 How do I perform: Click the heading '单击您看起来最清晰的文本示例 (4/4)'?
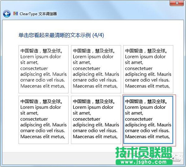pyautogui.click(x=61, y=35)
